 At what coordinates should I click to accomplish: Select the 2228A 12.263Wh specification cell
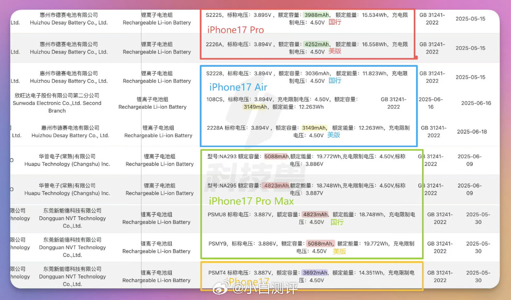(308, 131)
